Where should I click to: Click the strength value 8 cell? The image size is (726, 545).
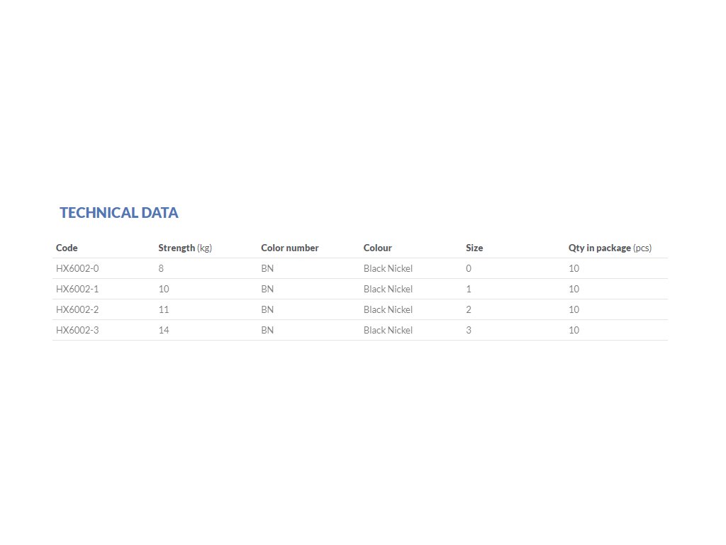tap(161, 268)
